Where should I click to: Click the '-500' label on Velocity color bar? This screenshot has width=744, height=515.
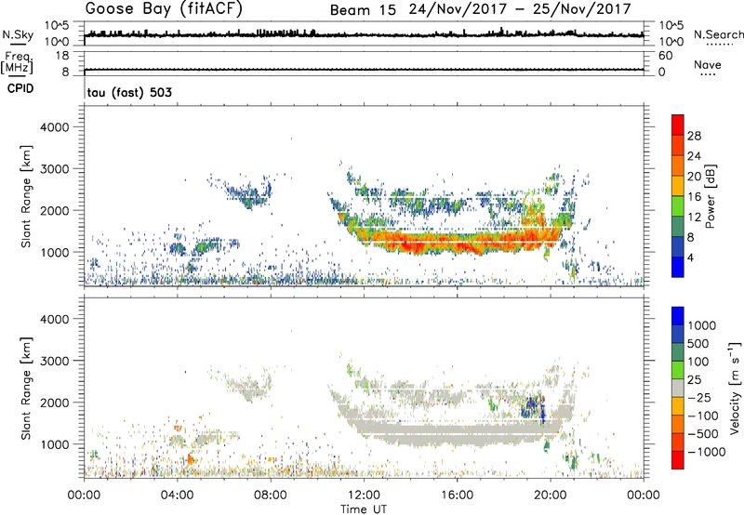(704, 434)
